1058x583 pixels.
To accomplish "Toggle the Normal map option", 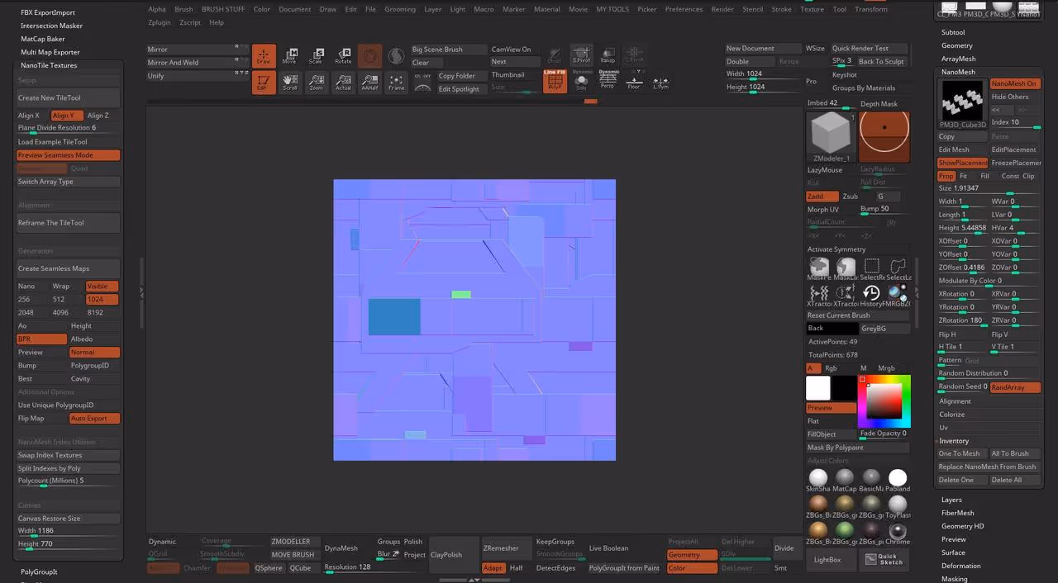I will (95, 353).
